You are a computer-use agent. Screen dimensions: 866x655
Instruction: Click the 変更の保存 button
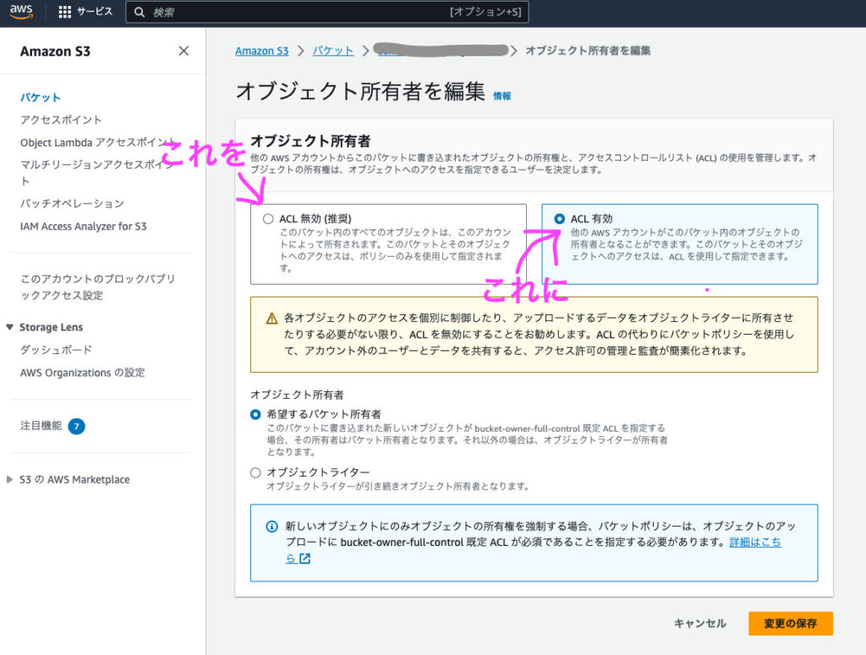pos(791,624)
